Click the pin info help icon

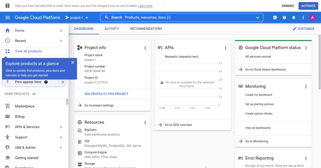pyautogui.click(x=46, y=82)
